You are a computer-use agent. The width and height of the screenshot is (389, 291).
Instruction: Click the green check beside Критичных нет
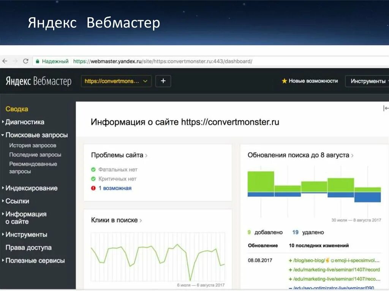click(x=93, y=179)
